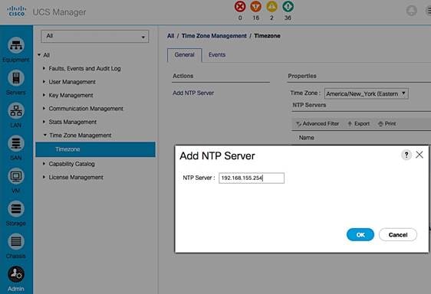Open the Time Zone dropdown
Viewport: 431px width, 294px height.
[x=366, y=93]
